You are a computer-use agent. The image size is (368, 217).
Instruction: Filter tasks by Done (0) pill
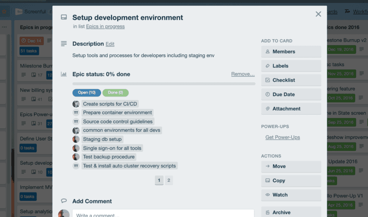(x=115, y=93)
